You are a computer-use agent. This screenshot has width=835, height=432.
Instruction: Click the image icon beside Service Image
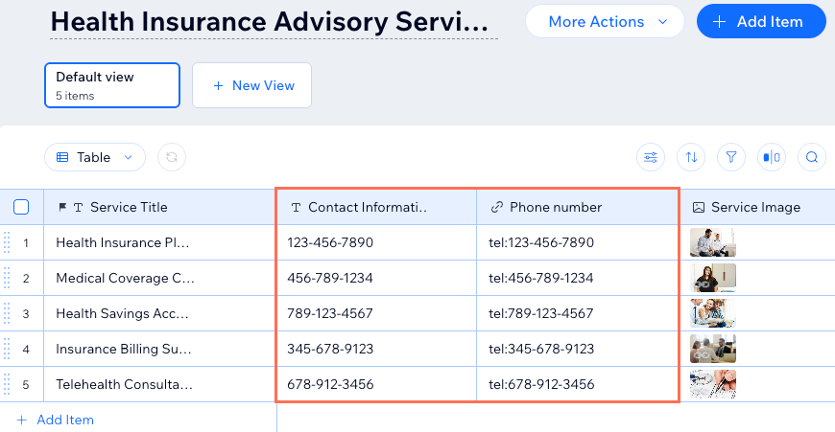[699, 207]
